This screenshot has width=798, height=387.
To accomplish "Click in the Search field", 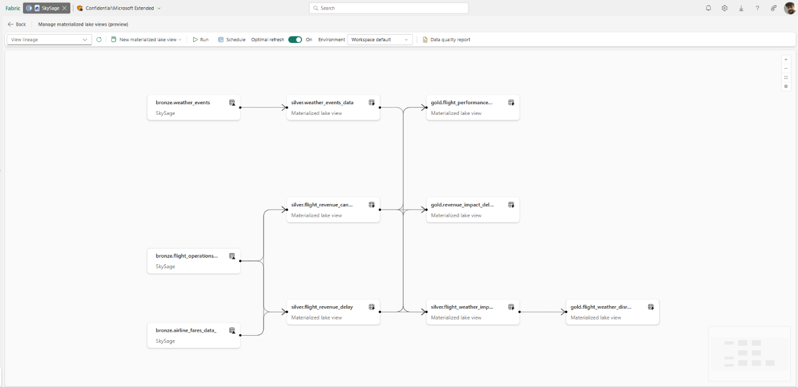I will point(389,8).
